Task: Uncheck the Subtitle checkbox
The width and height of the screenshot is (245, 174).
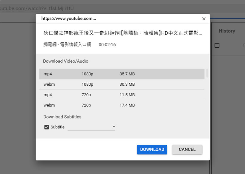Action: [x=47, y=127]
